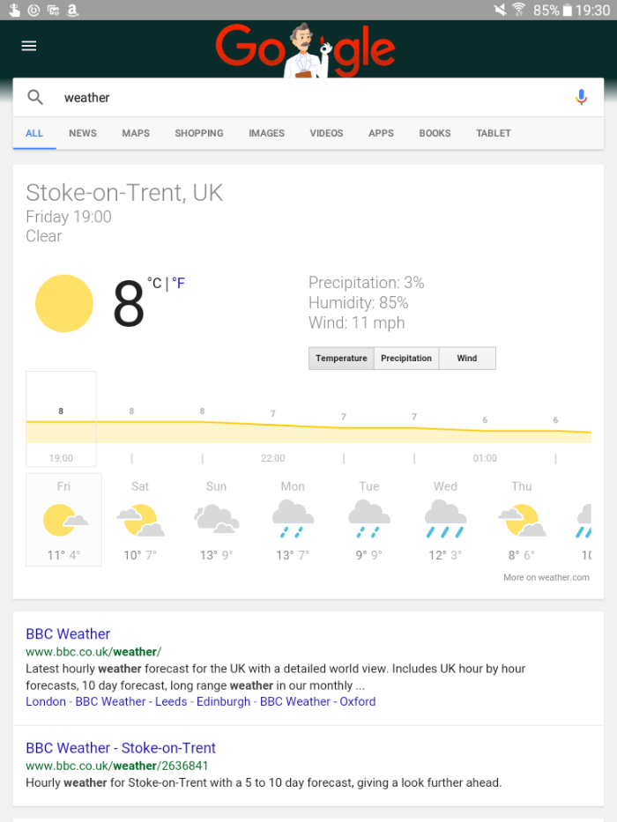This screenshot has width=617, height=822.
Task: Select Sunday's cloudy forecast icon
Action: [217, 518]
